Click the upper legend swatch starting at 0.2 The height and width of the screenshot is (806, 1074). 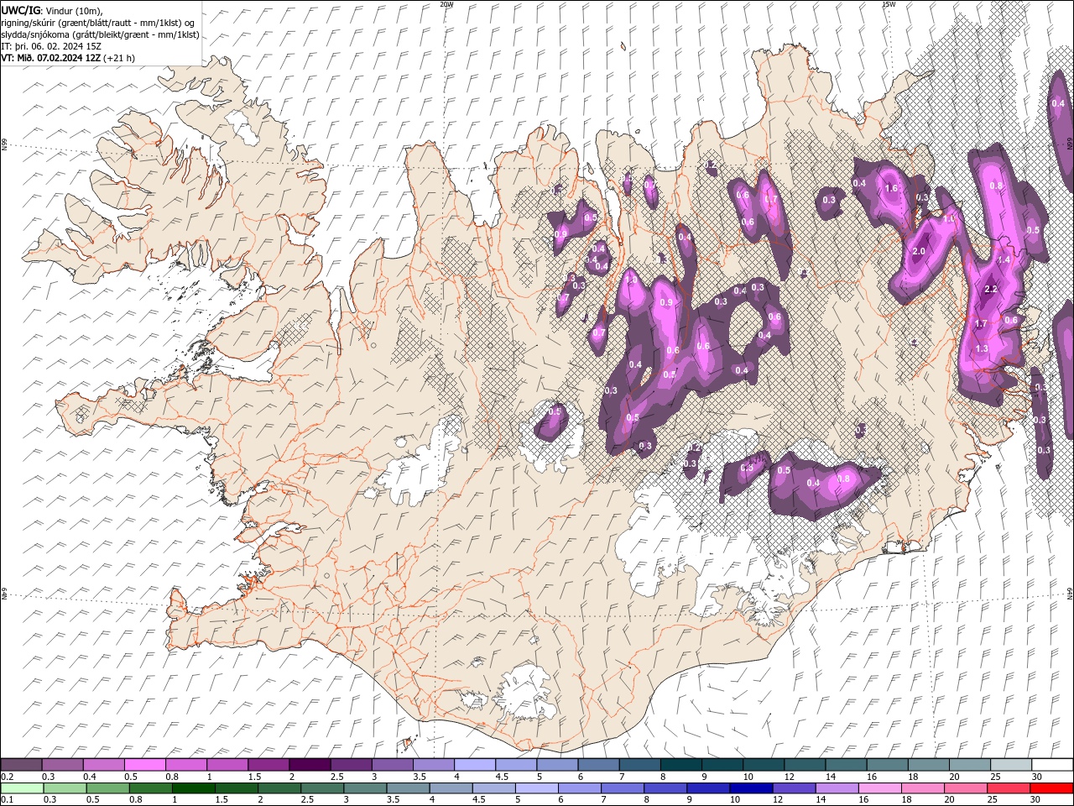21,765
